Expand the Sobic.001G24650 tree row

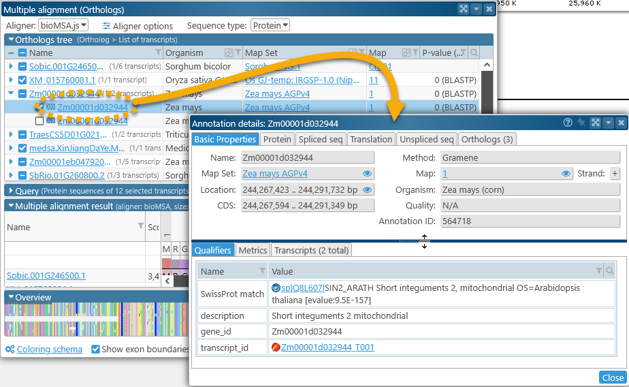point(11,67)
